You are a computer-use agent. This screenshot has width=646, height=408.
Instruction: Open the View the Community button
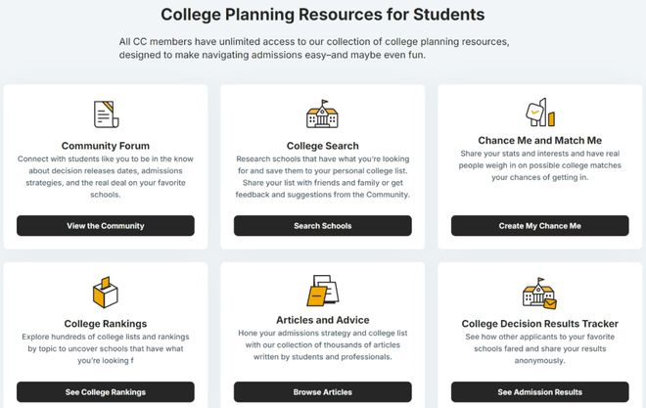(106, 226)
